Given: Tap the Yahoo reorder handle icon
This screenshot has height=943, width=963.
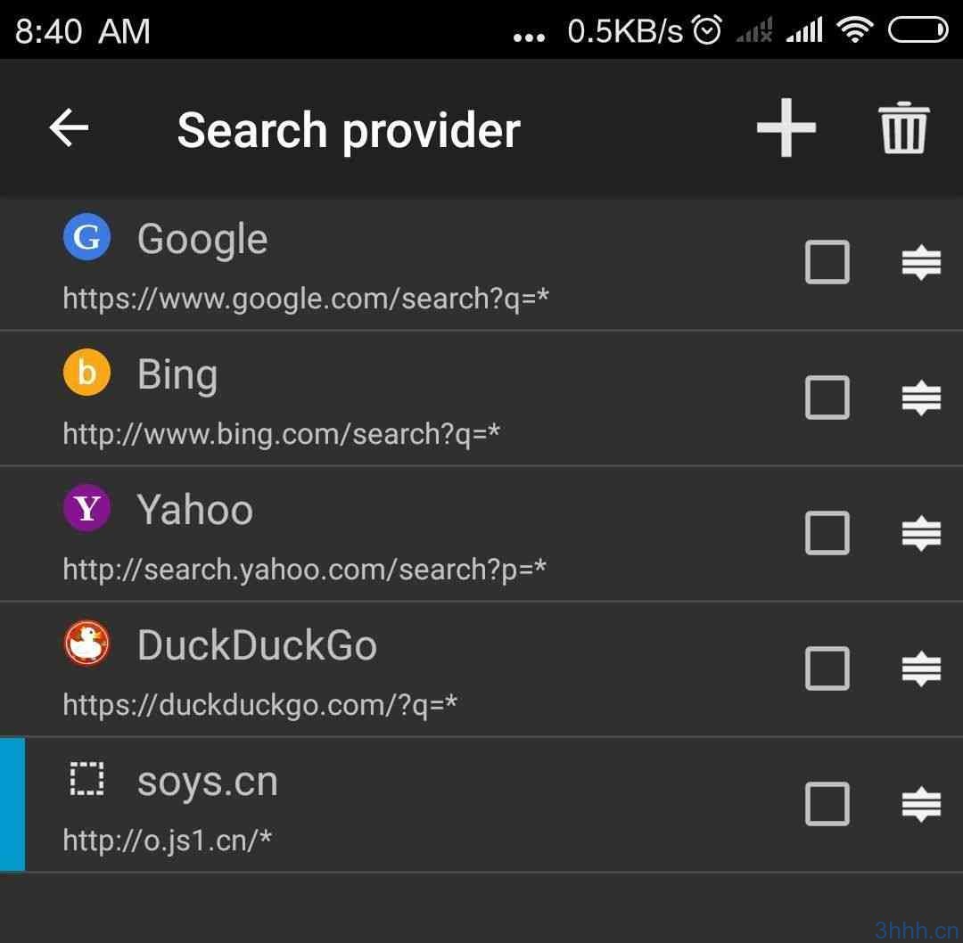Looking at the screenshot, I should pos(921,534).
